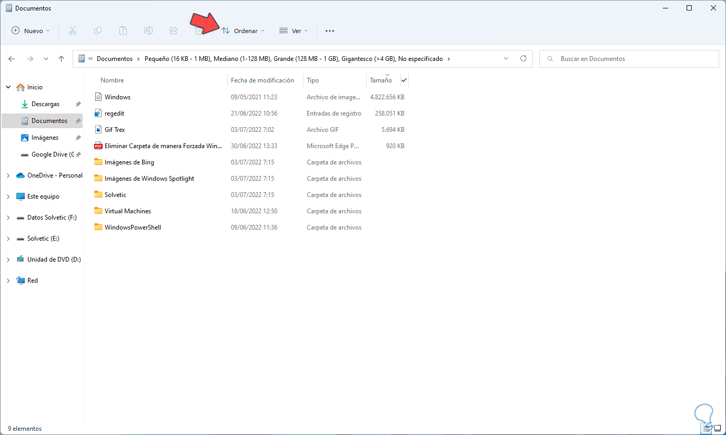Select the Documentos breadcrumb in the address bar
The image size is (726, 435).
(x=115, y=59)
